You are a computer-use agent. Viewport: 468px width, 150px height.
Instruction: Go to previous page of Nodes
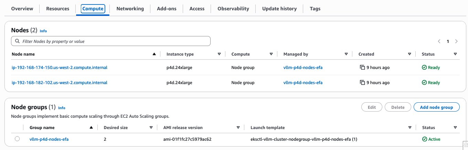(439, 41)
